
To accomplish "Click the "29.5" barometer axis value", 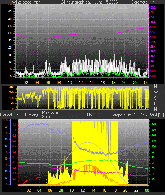I will point(153,42).
